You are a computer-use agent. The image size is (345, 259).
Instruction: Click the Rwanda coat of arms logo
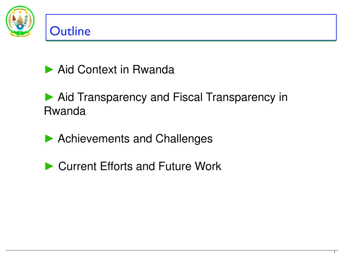(20, 21)
